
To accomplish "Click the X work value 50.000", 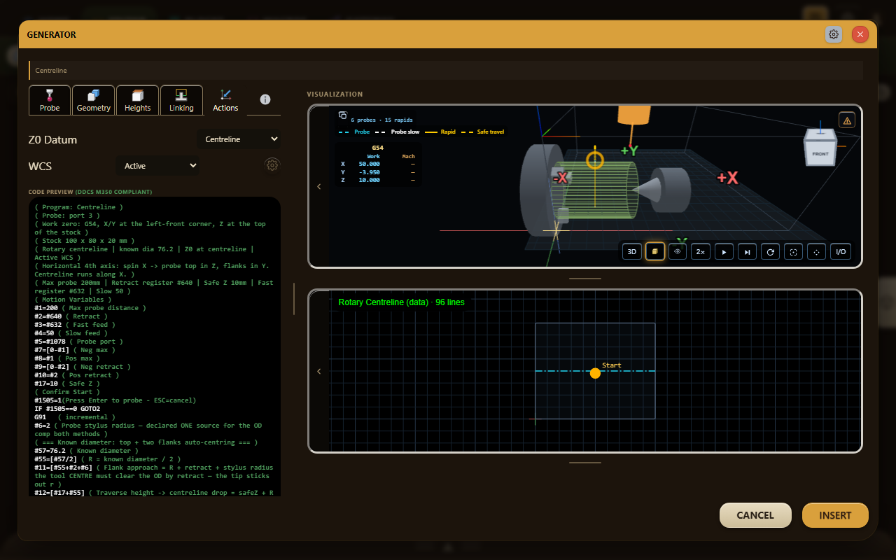I will coord(369,164).
